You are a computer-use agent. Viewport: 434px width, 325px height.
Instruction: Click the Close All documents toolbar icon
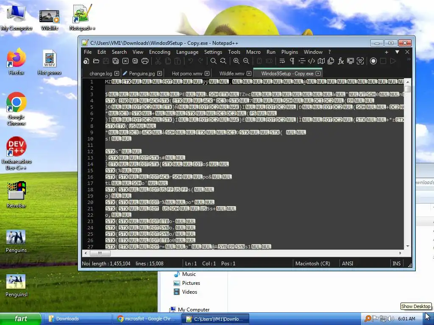pyautogui.click(x=135, y=61)
